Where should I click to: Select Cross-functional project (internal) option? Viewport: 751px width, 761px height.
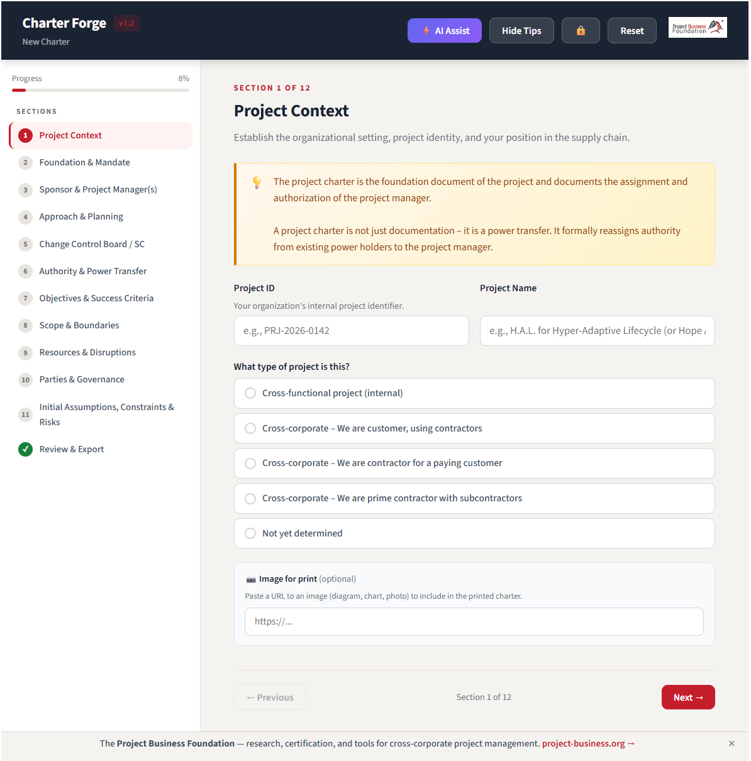[x=250, y=393]
